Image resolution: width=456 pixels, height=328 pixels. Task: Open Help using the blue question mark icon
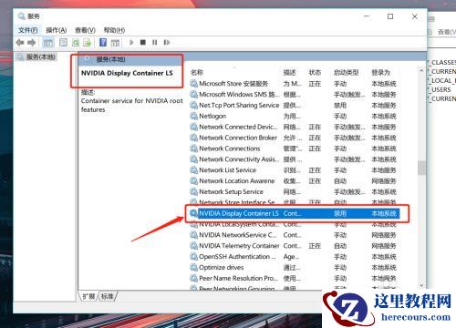(103, 42)
